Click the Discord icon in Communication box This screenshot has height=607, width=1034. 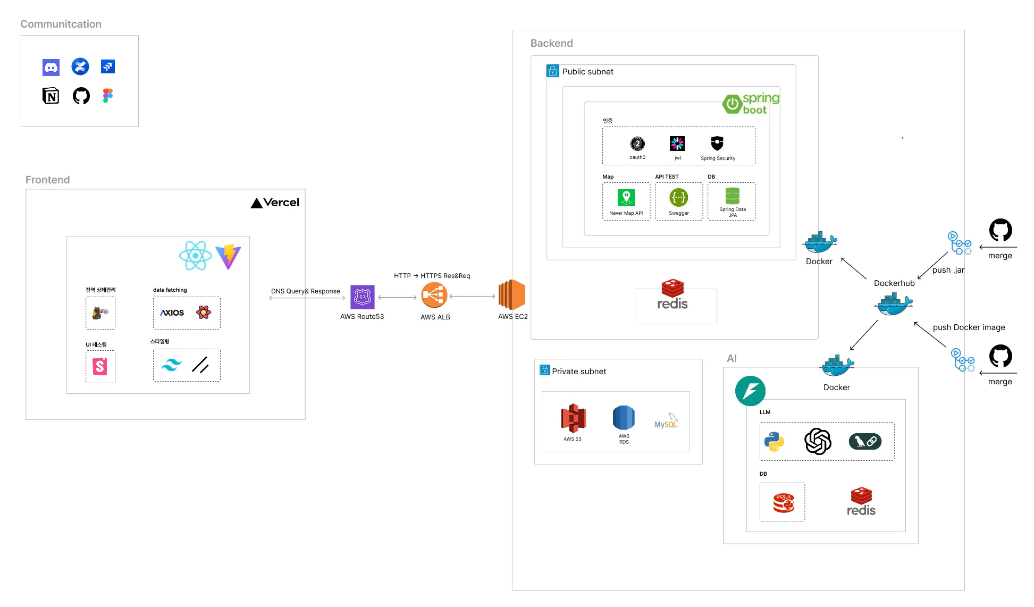coord(51,67)
